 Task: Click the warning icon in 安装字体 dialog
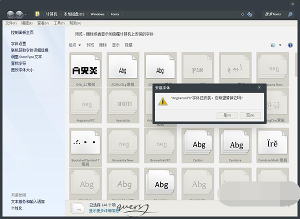[162, 101]
